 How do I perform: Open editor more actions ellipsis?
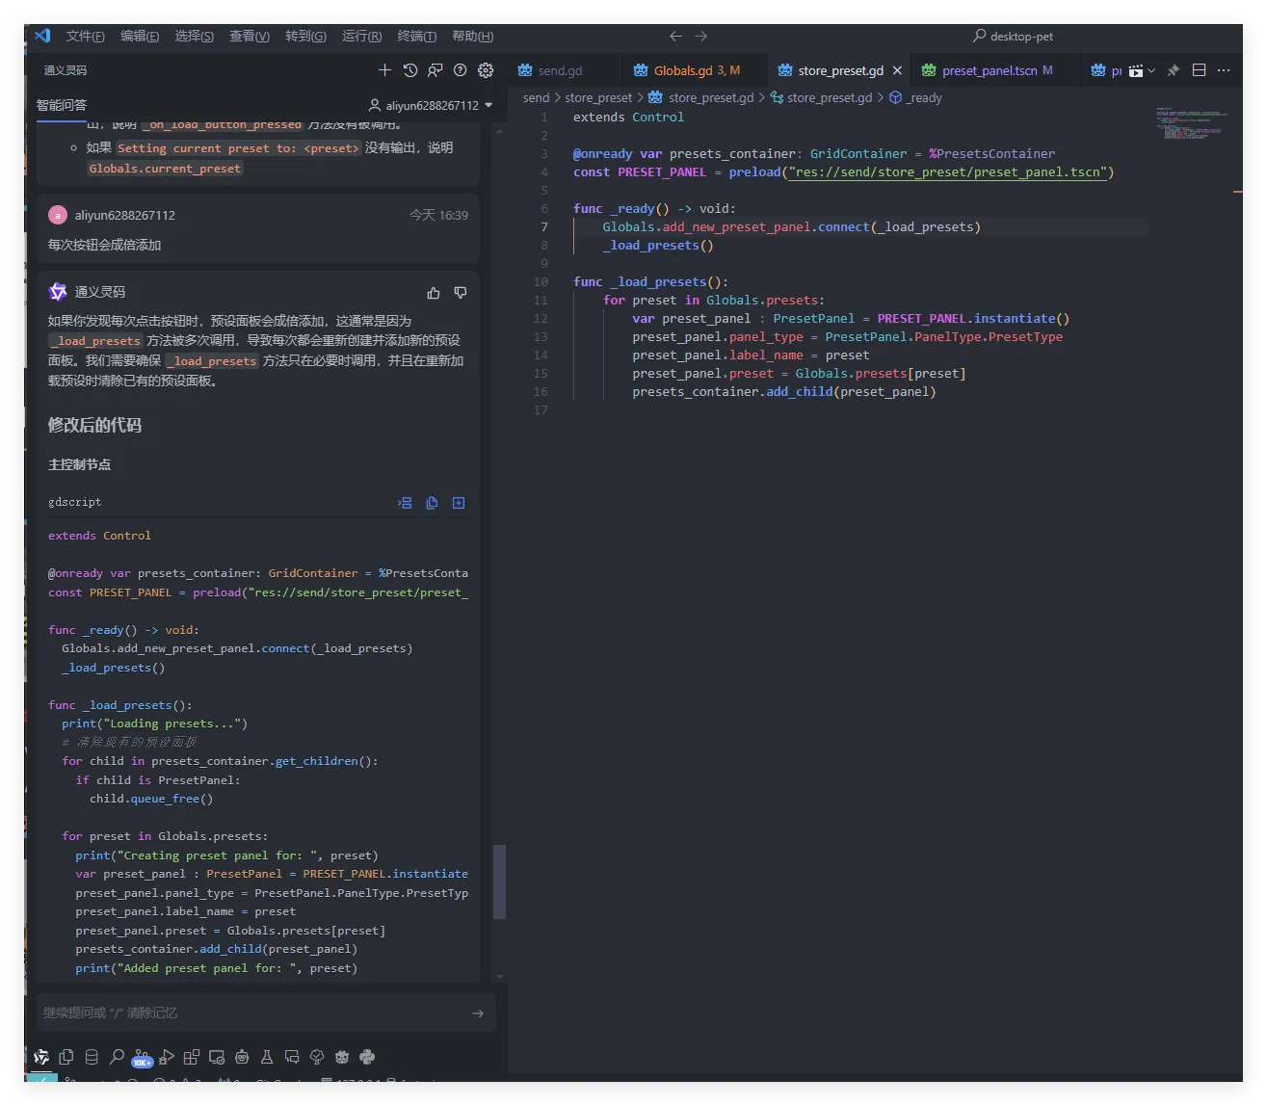1225,70
